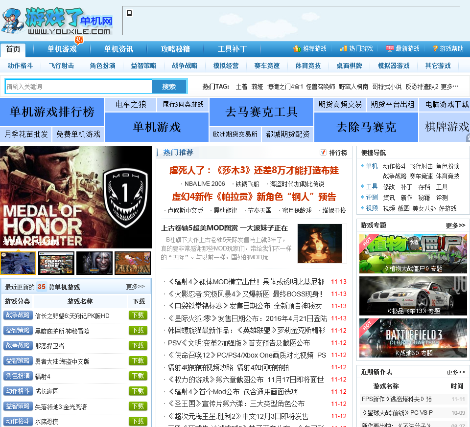Download 信长之野望6:天翔记PK版HD
The height and width of the screenshot is (427, 470).
(x=138, y=315)
